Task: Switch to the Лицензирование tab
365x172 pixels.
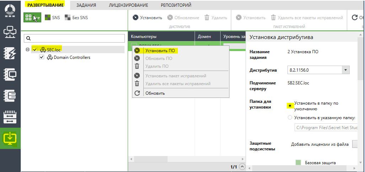Action: tap(128, 5)
